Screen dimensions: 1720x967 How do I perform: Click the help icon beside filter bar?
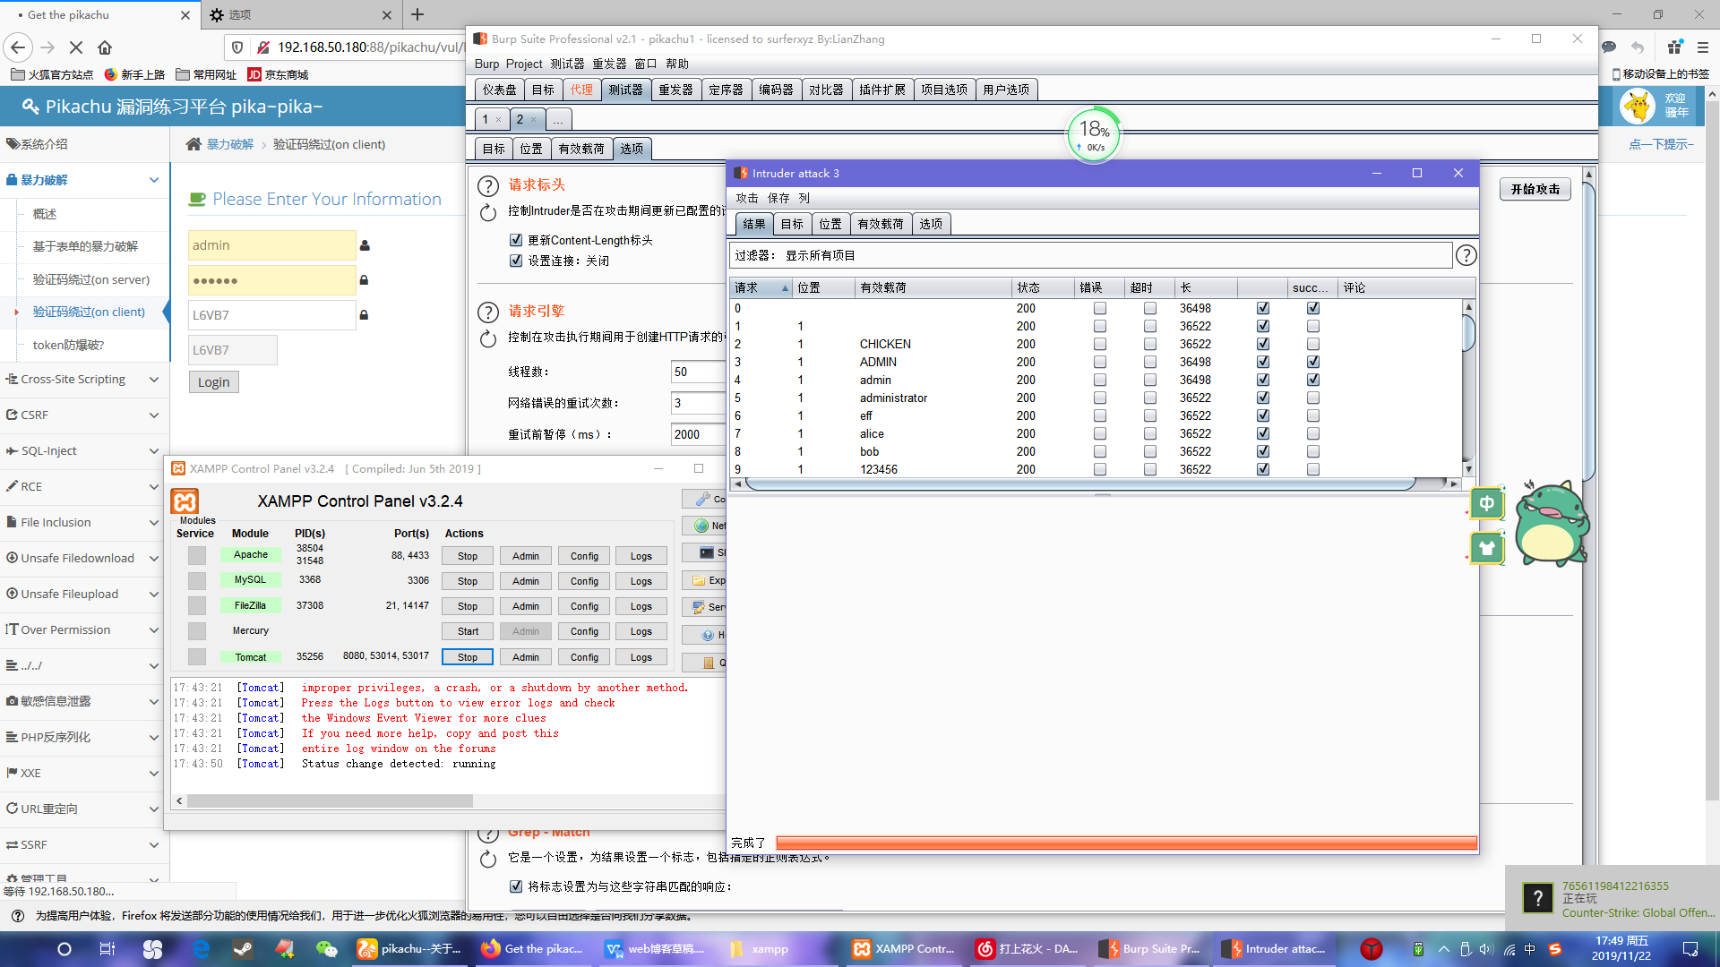click(1466, 255)
